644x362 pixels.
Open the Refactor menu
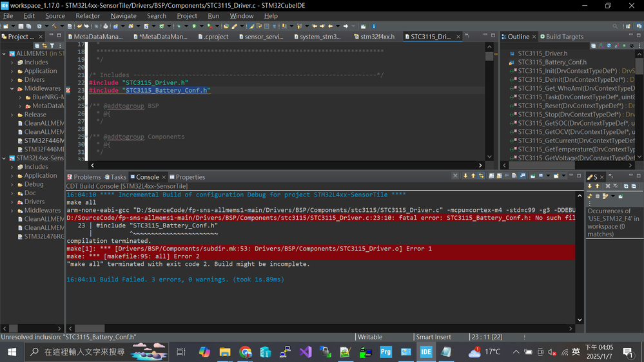[x=88, y=16]
